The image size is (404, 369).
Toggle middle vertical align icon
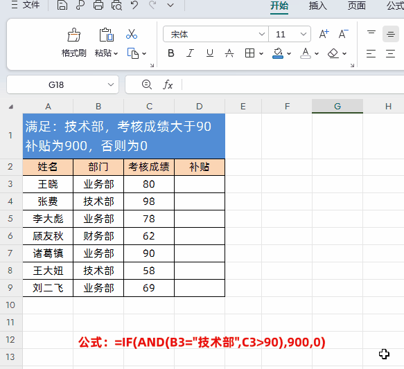pyautogui.click(x=391, y=34)
